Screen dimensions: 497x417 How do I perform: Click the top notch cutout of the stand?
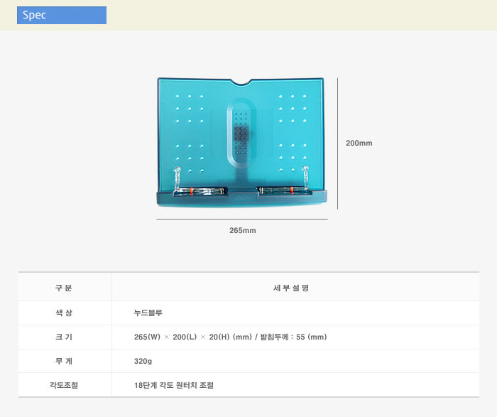241,81
